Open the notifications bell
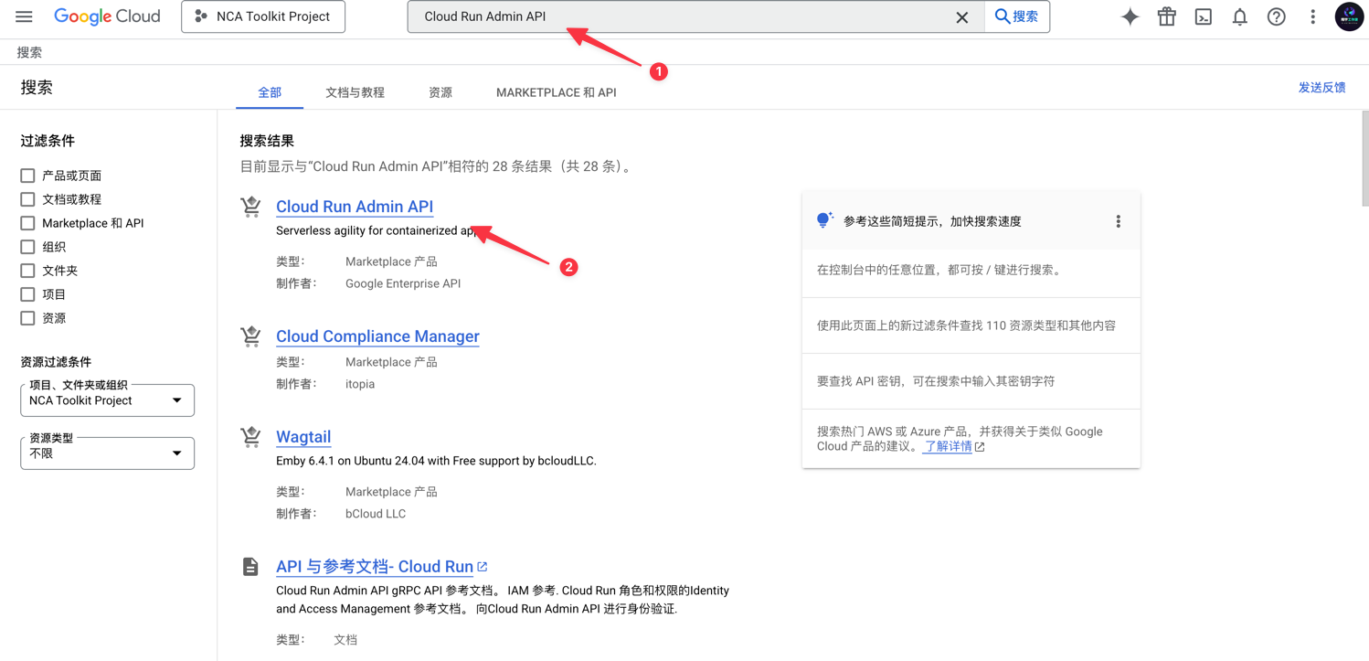This screenshot has width=1369, height=661. (1239, 16)
